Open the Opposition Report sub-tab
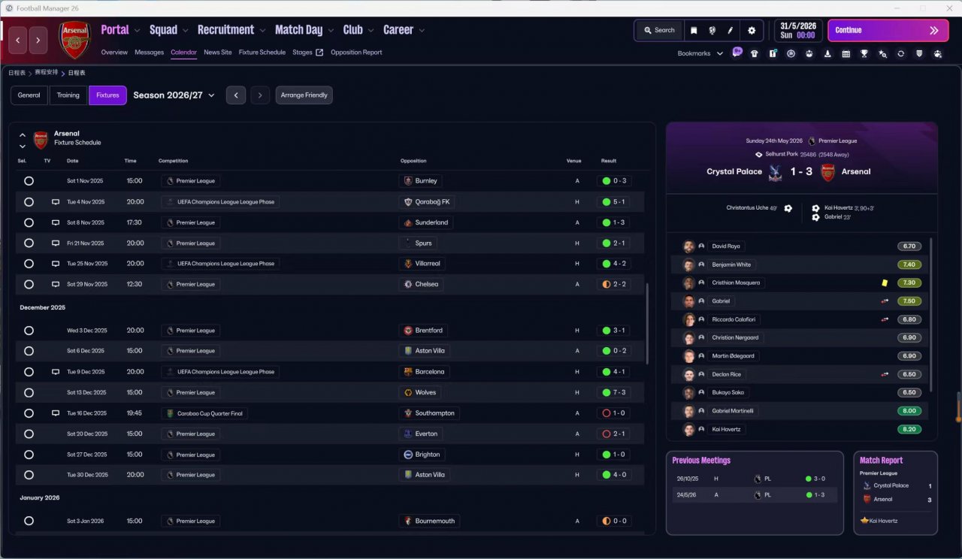Viewport: 962px width, 559px height. [x=356, y=53]
